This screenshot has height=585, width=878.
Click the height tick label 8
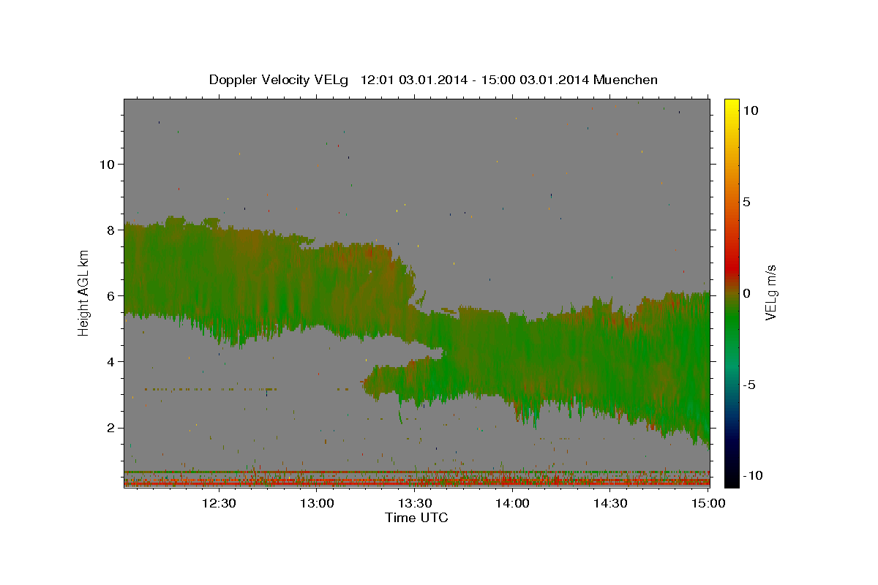point(112,230)
